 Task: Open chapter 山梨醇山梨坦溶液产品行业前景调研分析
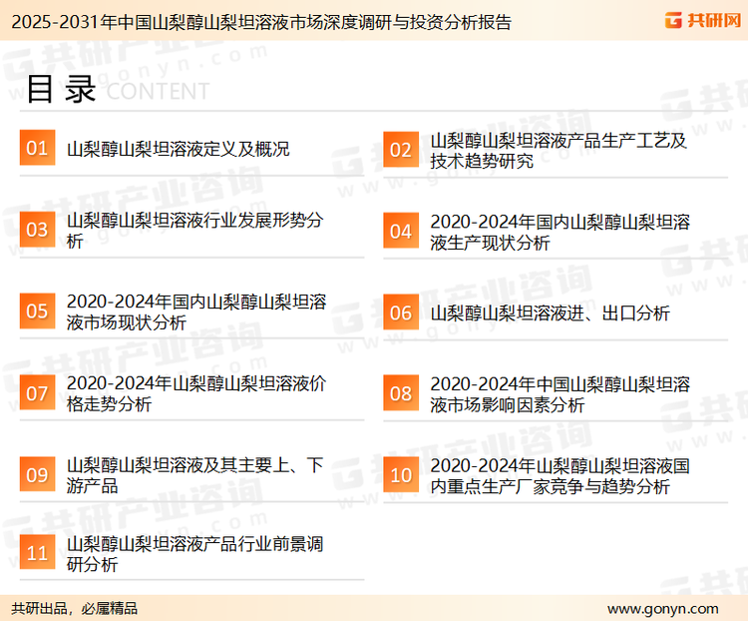pos(194,554)
